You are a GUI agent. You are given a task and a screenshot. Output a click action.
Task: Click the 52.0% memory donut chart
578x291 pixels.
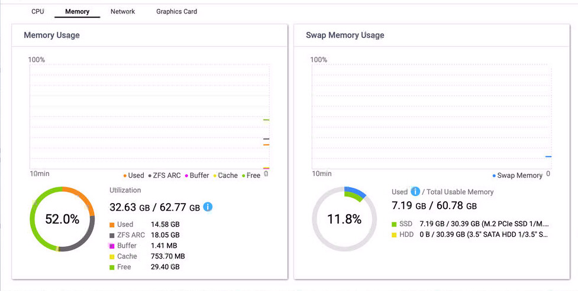coord(62,219)
